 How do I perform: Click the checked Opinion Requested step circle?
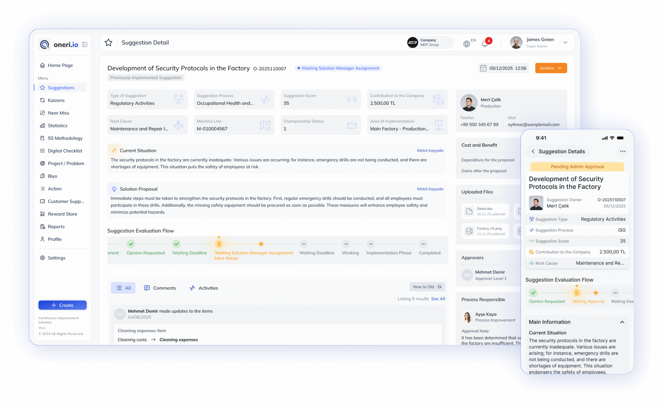coord(131,244)
